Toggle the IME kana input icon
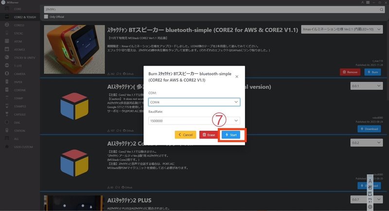Image resolution: width=389 pixels, height=211 pixels. click(x=370, y=200)
